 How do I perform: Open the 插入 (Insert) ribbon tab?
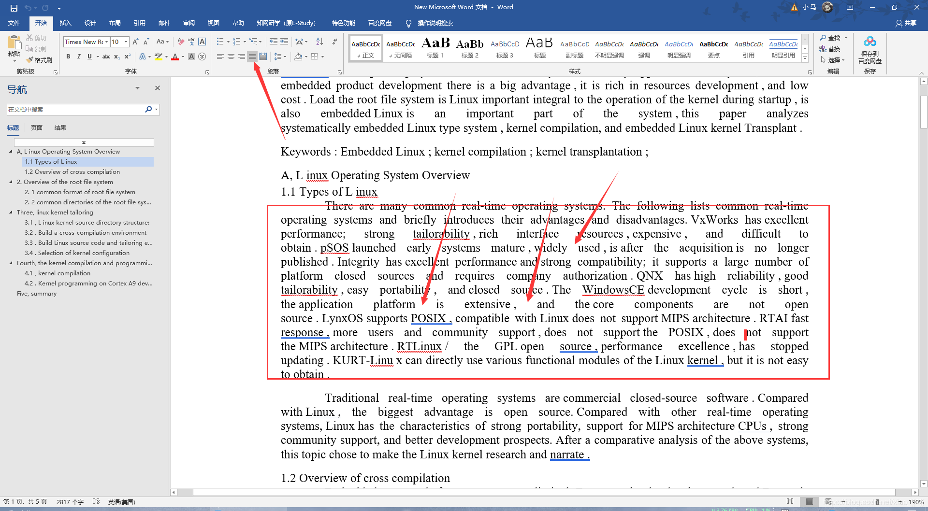point(65,23)
